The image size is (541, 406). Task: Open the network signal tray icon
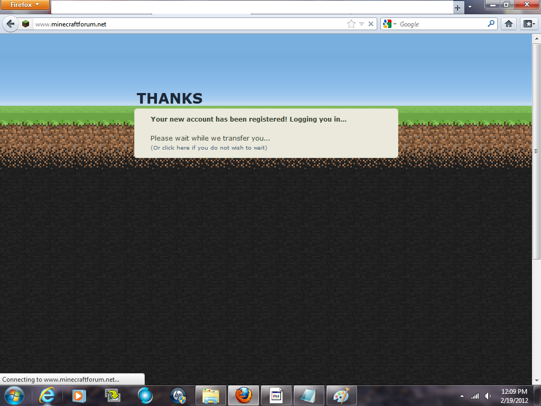475,396
